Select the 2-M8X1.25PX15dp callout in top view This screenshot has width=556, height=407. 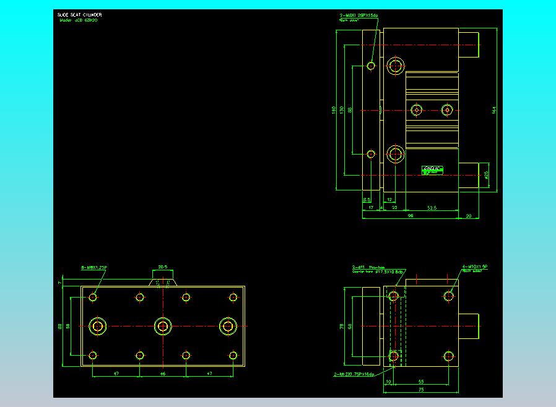(x=358, y=15)
